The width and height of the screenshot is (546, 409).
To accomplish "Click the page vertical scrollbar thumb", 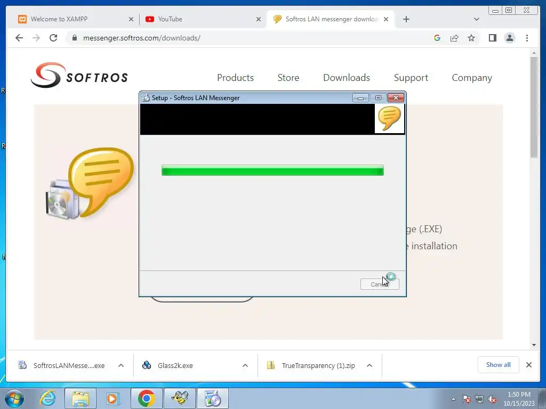I will (x=534, y=107).
